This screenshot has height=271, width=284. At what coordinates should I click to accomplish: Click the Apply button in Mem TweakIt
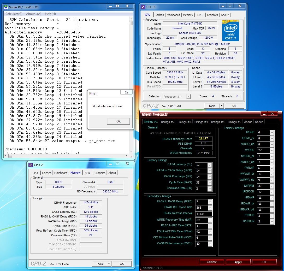[238, 262]
